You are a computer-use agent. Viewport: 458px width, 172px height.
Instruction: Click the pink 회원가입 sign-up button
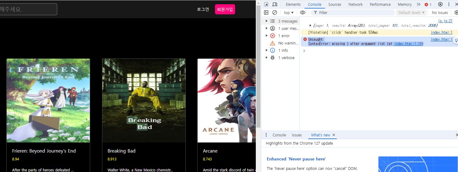(225, 9)
